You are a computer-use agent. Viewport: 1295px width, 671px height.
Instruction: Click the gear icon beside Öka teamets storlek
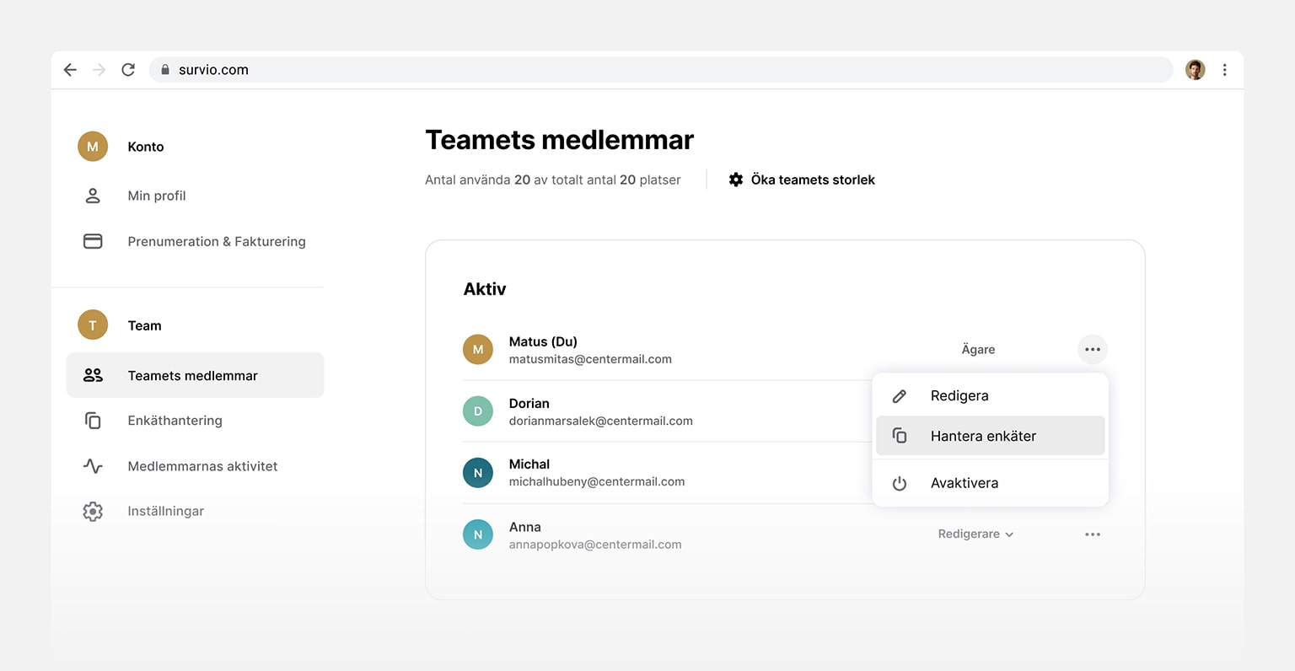tap(735, 180)
